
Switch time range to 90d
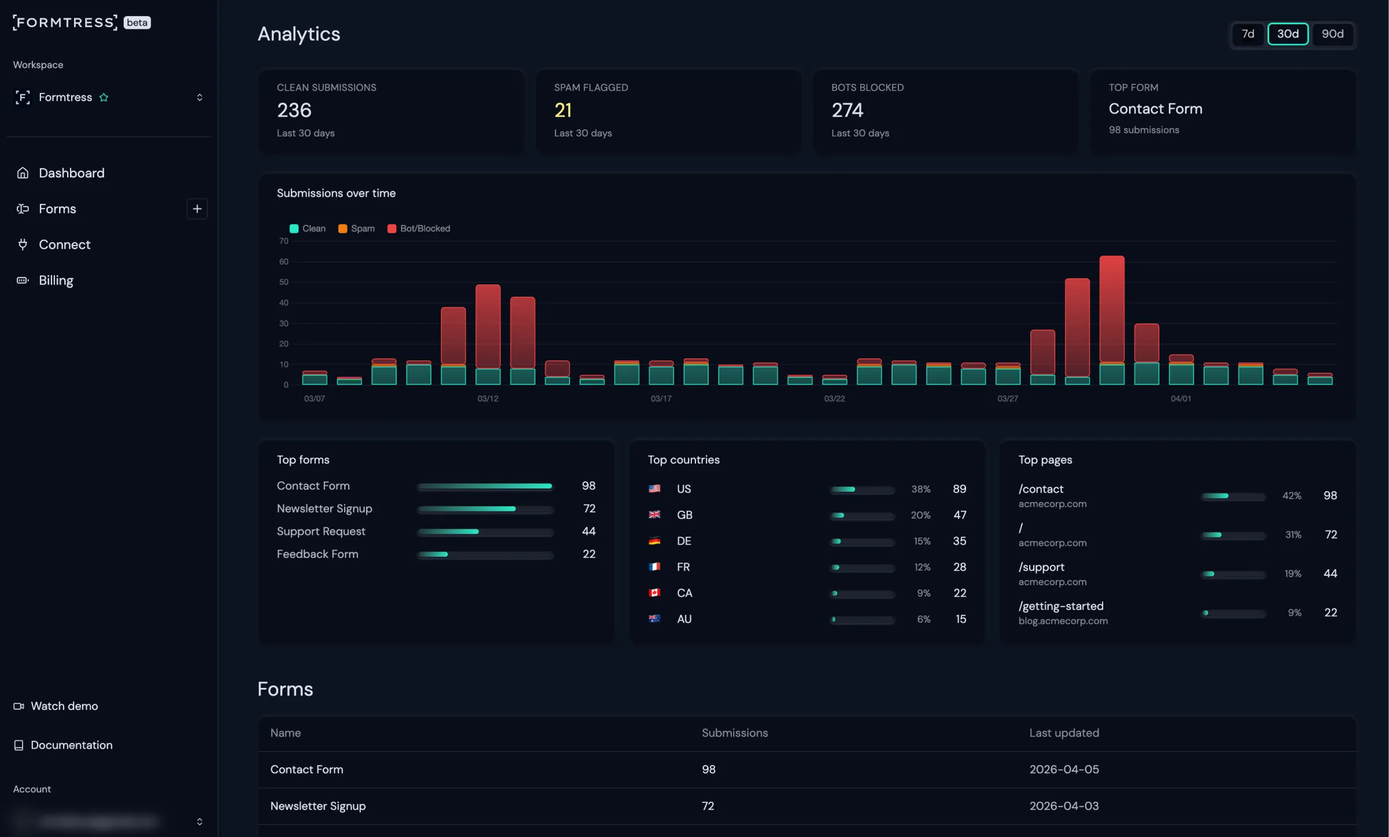1332,34
